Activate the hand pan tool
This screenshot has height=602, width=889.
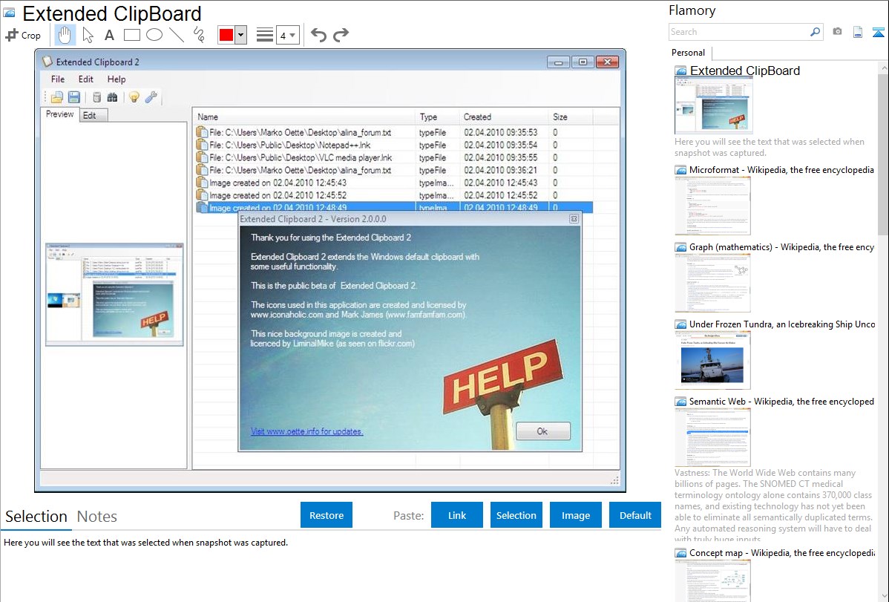pyautogui.click(x=65, y=35)
